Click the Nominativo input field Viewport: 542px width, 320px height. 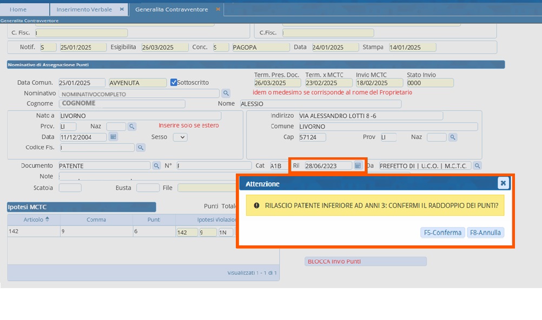point(139,94)
